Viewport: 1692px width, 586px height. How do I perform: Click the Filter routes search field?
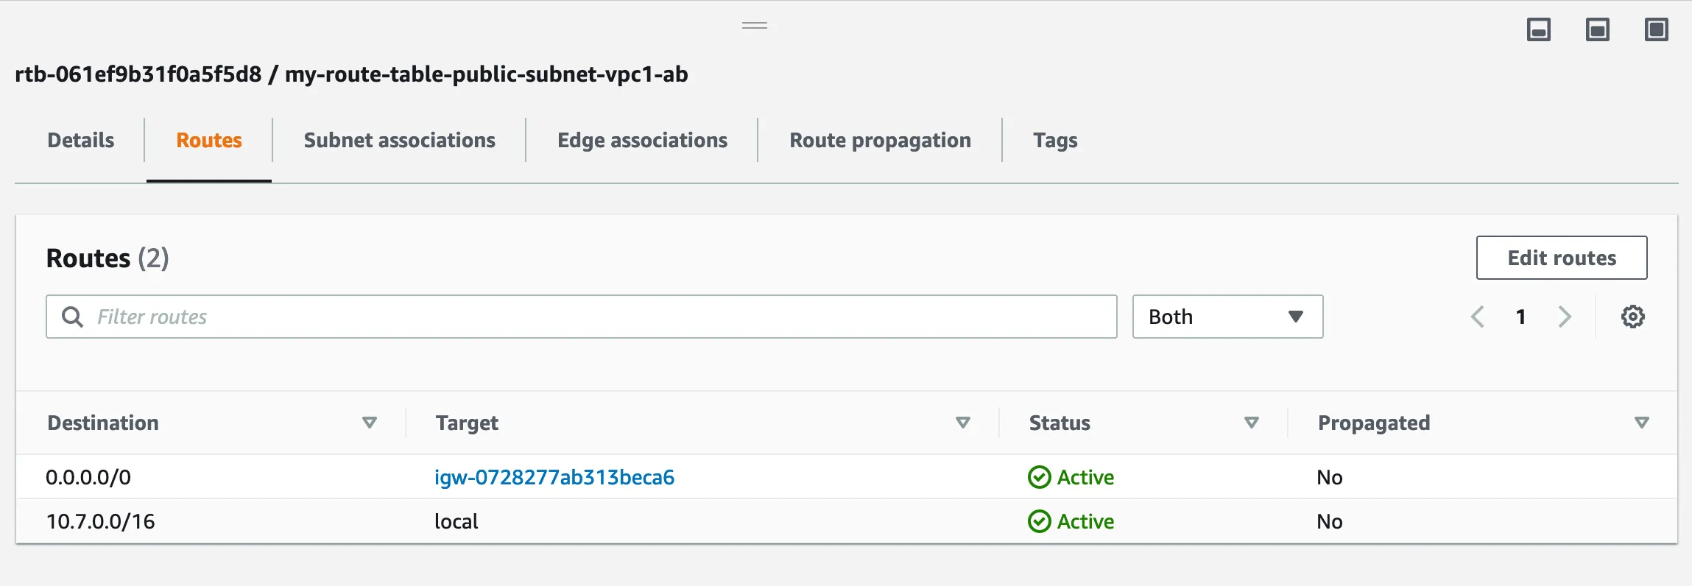point(589,317)
